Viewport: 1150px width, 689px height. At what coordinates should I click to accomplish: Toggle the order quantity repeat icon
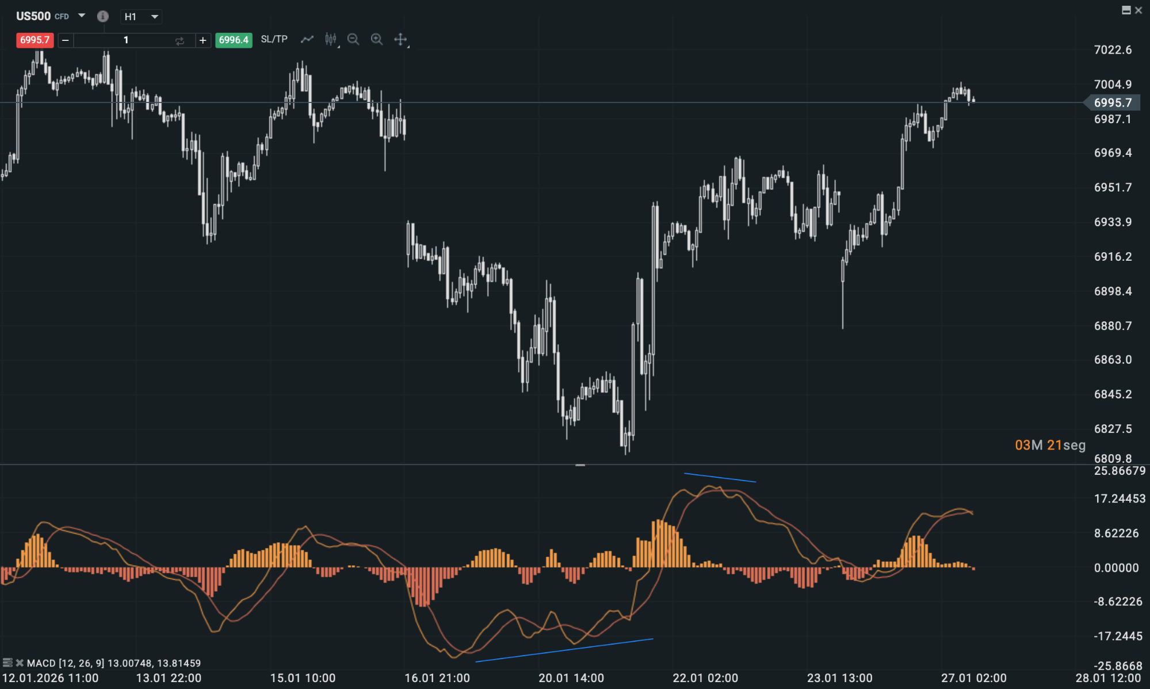(x=179, y=40)
